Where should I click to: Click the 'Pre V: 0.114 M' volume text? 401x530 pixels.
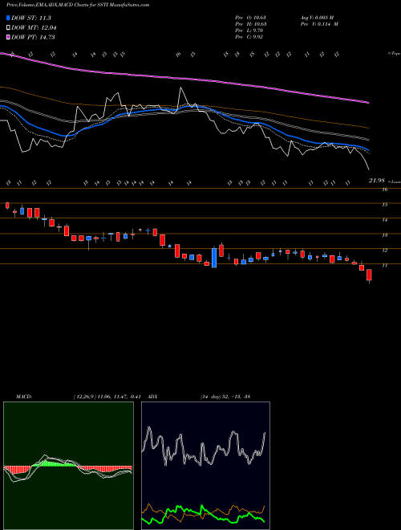(319, 24)
